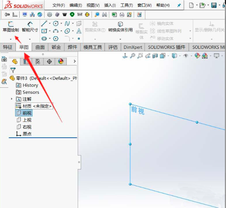Switch to the 特征 (Features) tab
This screenshot has width=226, height=208.
[x=8, y=47]
